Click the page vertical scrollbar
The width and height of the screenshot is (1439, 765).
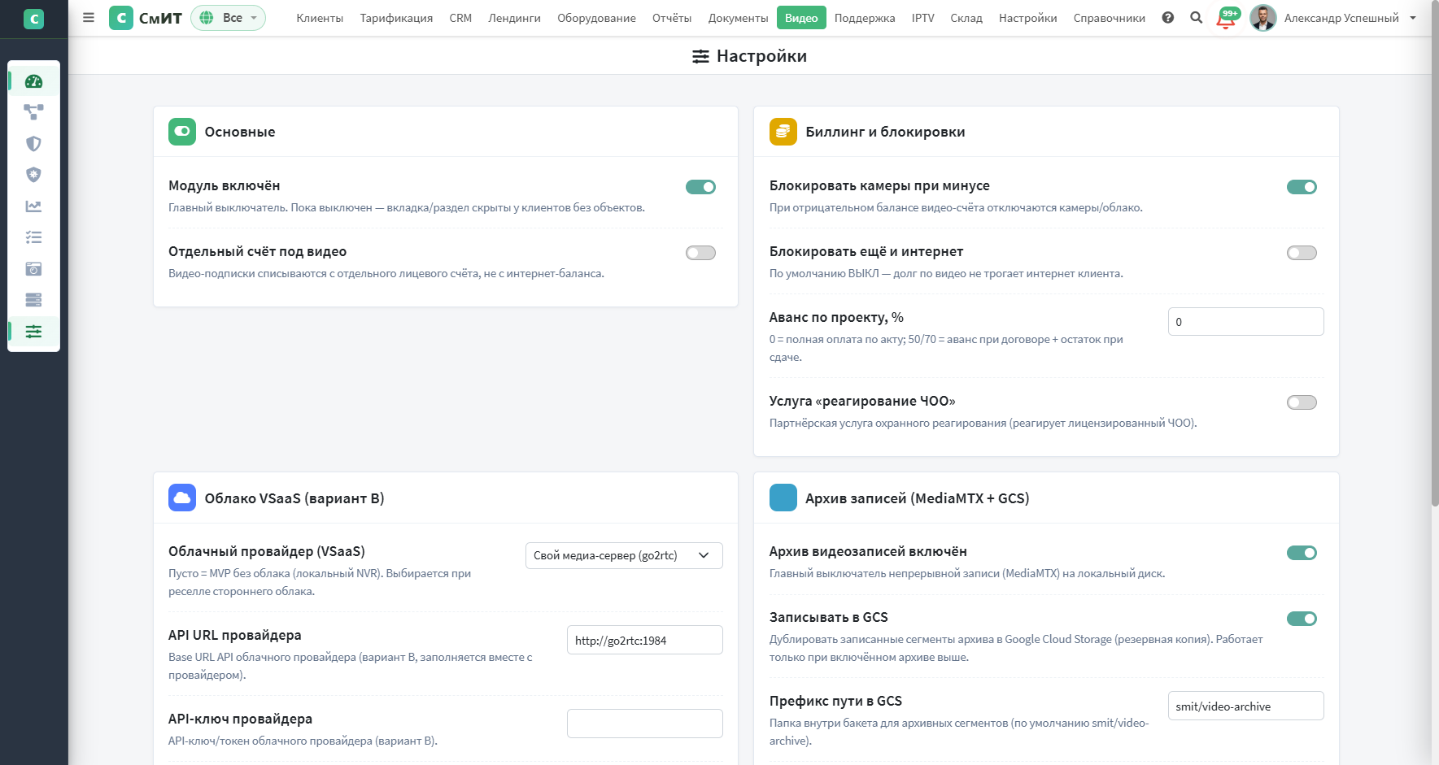[1435, 252]
